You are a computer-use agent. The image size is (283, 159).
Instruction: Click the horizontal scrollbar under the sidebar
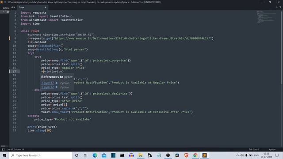click(3, 146)
